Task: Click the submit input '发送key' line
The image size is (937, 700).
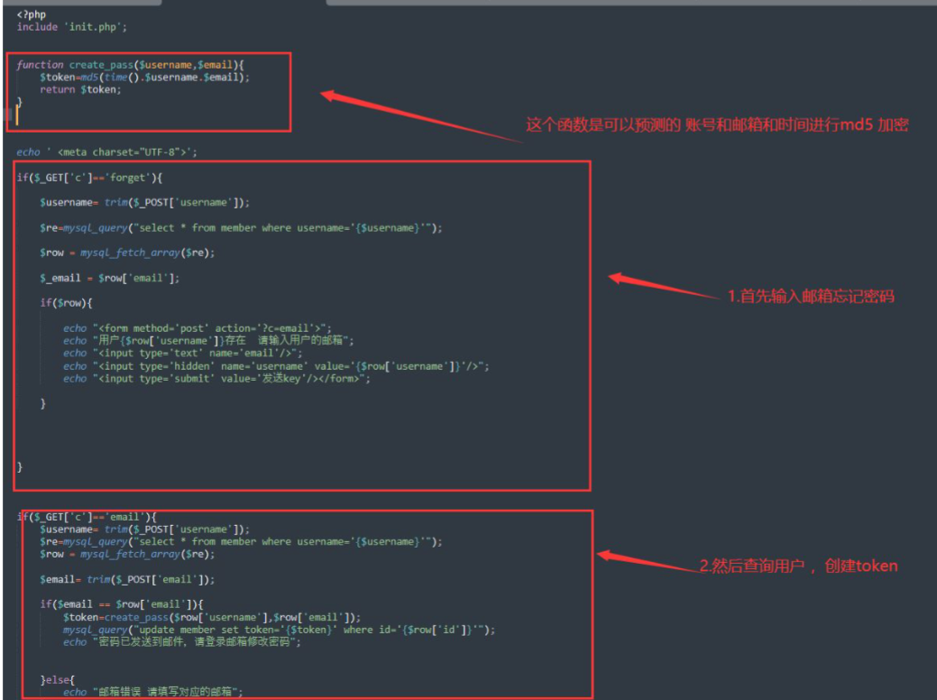Action: point(216,379)
